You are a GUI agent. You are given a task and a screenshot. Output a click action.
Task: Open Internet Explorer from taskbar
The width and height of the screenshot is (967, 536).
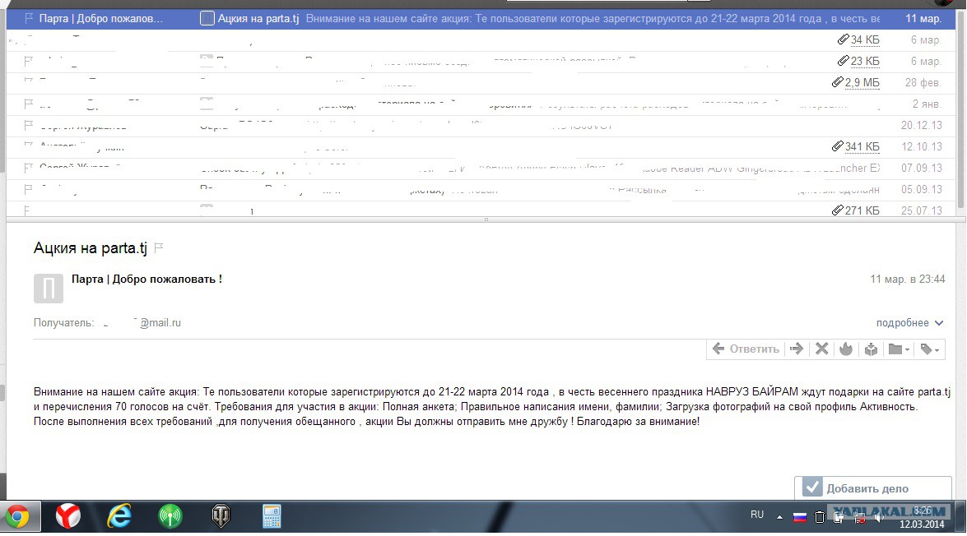pyautogui.click(x=119, y=516)
